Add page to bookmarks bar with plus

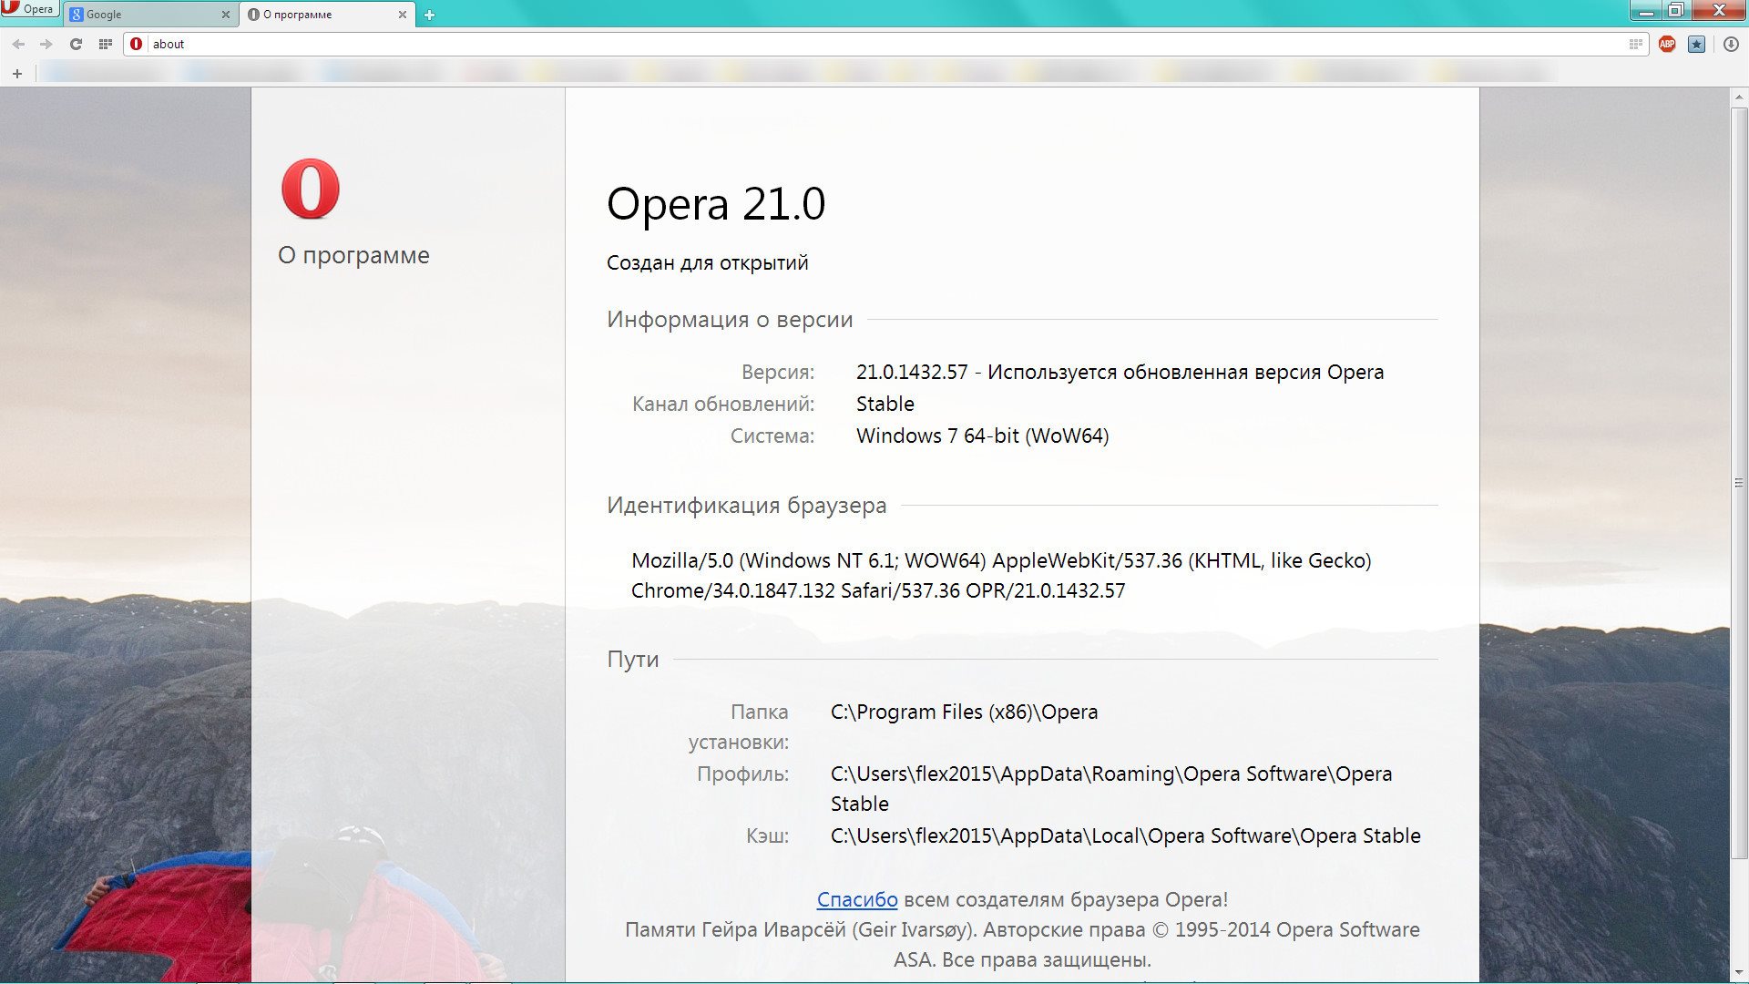[16, 73]
